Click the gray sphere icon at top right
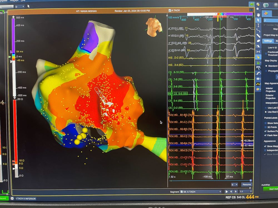Image resolution: width=278 pixels, height=208 pixels. pos(275,5)
